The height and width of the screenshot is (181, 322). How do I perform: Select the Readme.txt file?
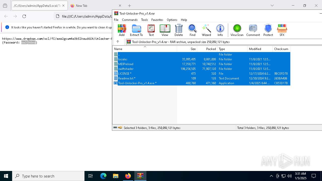202,78
